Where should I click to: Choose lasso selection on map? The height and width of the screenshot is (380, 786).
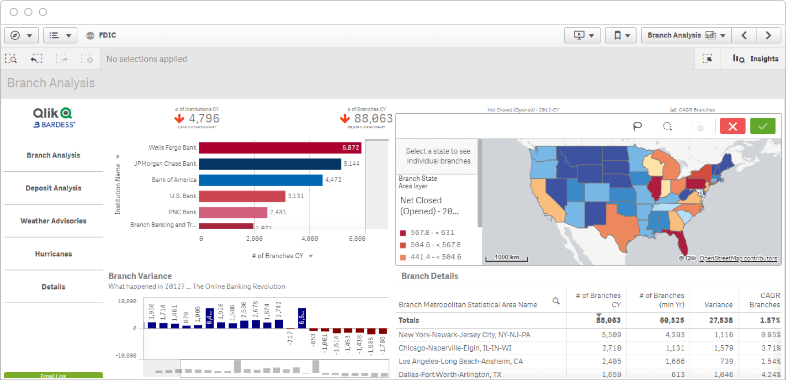[637, 126]
